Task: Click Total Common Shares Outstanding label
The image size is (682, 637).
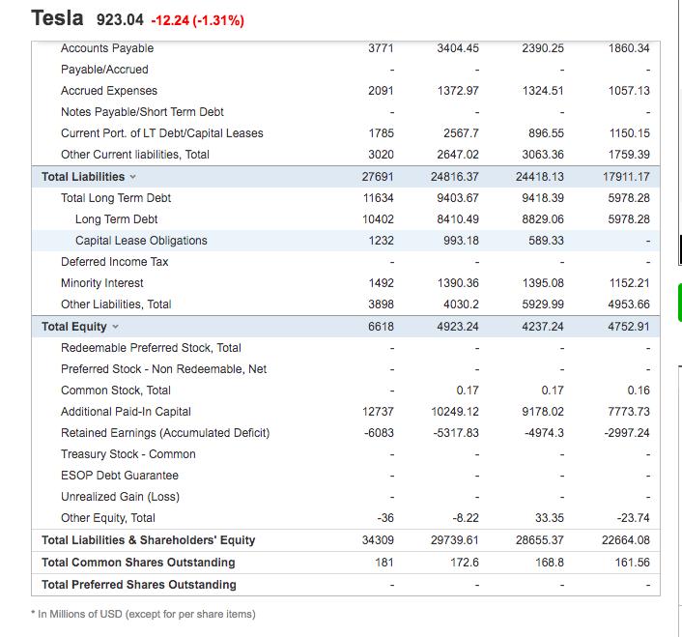Action: point(138,563)
